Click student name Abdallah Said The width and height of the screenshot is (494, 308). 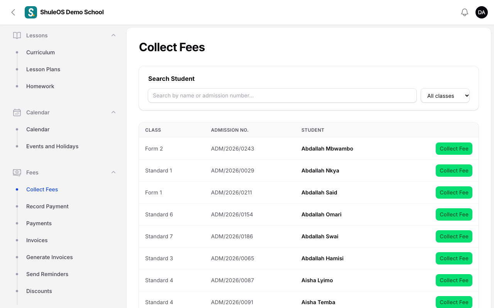pos(319,192)
